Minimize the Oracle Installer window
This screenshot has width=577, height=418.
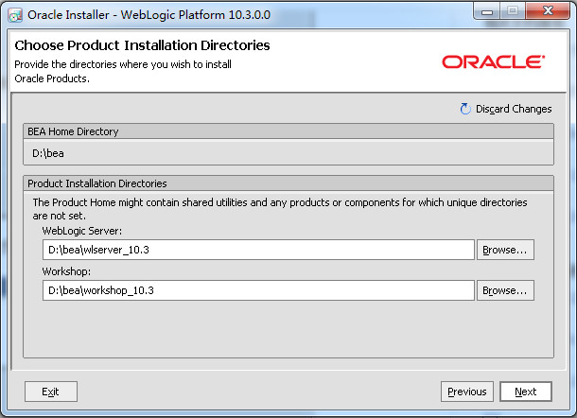click(487, 12)
